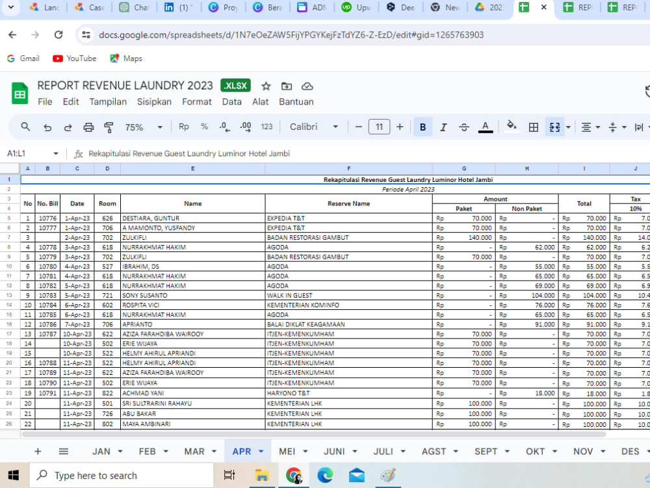
Task: Open the zoom 75% dropdown
Action: (144, 127)
